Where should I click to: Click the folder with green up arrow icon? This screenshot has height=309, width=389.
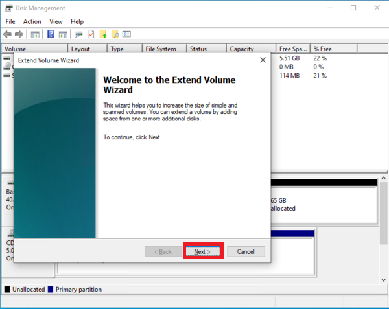tap(103, 34)
